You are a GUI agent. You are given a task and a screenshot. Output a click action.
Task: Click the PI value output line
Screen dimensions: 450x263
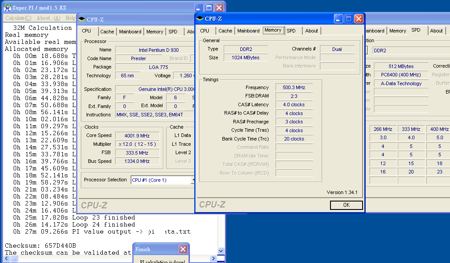coord(102,231)
